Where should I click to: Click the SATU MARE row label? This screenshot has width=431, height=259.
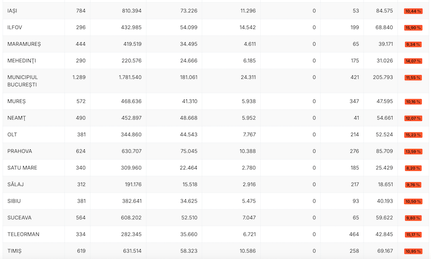tap(22, 168)
